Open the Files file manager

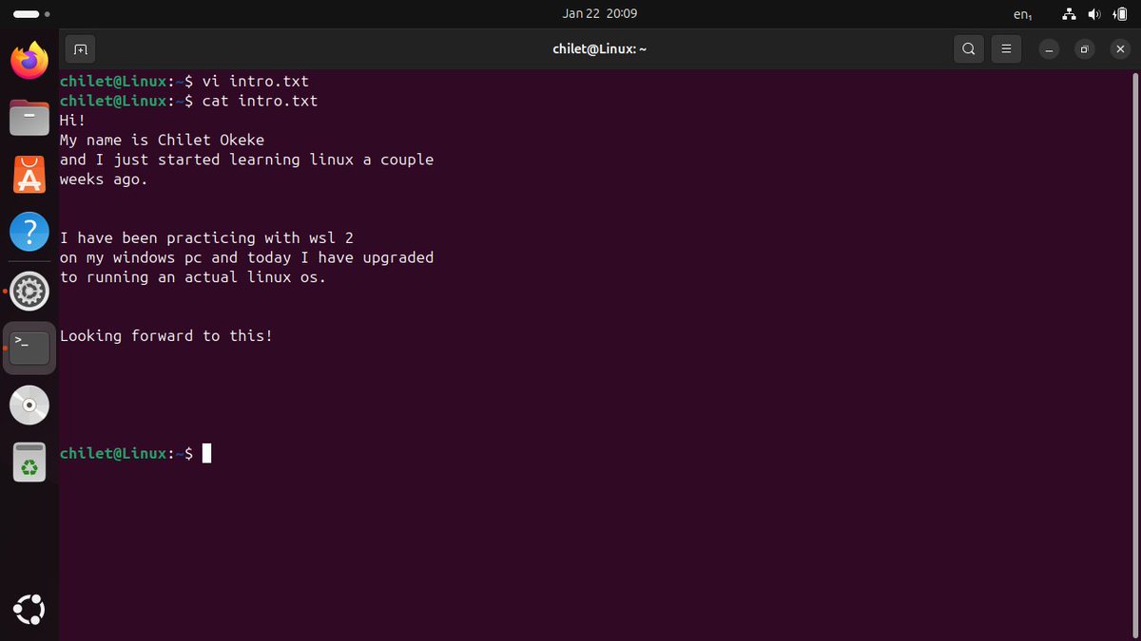pyautogui.click(x=29, y=118)
